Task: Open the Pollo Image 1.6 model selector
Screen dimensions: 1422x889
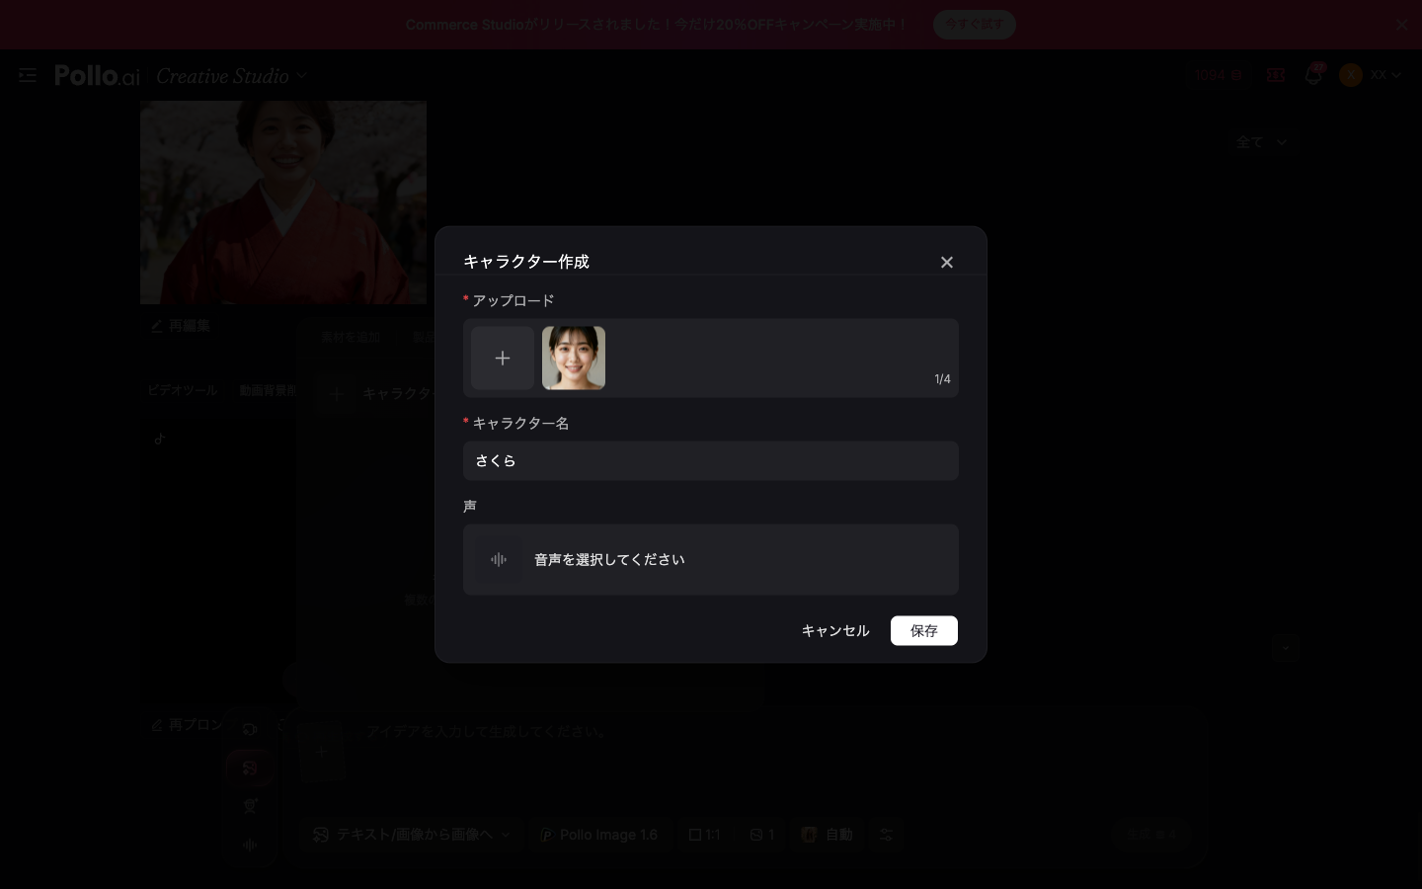Action: click(599, 835)
